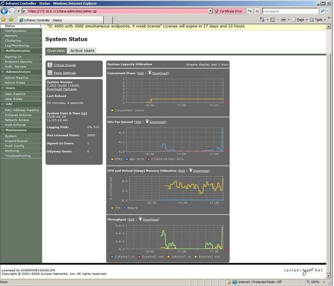Click the Page Settings icon
The image size is (334, 286).
(50, 73)
